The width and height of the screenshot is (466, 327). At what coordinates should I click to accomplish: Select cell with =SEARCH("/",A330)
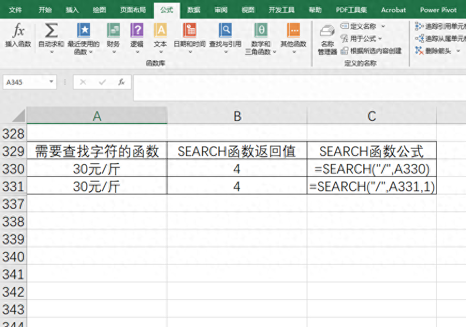[x=372, y=168]
